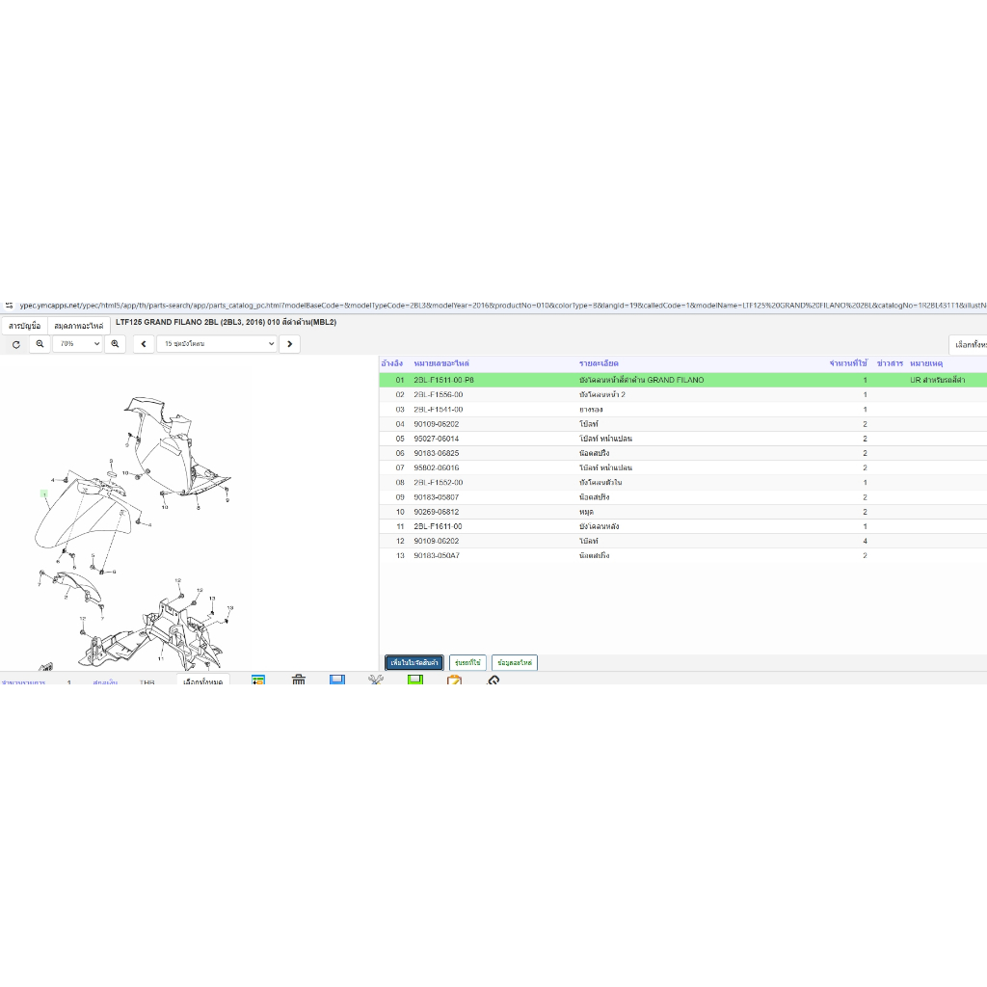Viewport: 987px width, 987px height.
Task: Select part number 90269-06812
Action: [x=437, y=512]
